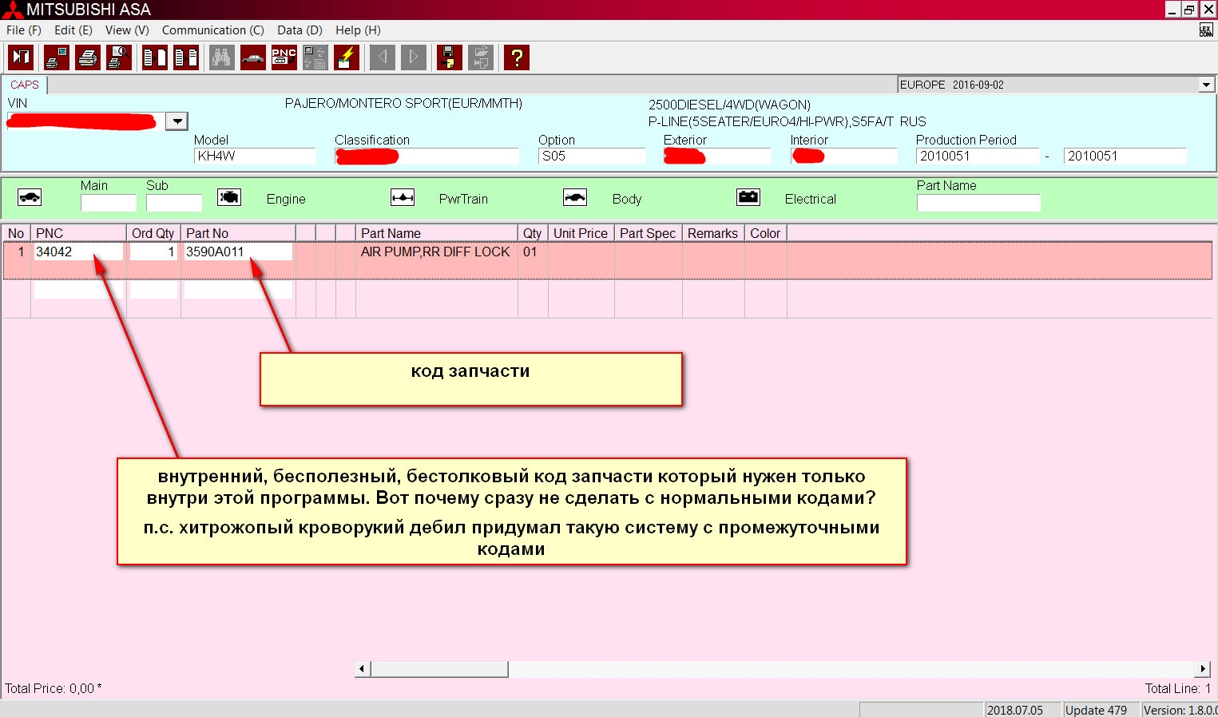Click PNC cell with 34042
The image size is (1218, 717).
(x=78, y=252)
